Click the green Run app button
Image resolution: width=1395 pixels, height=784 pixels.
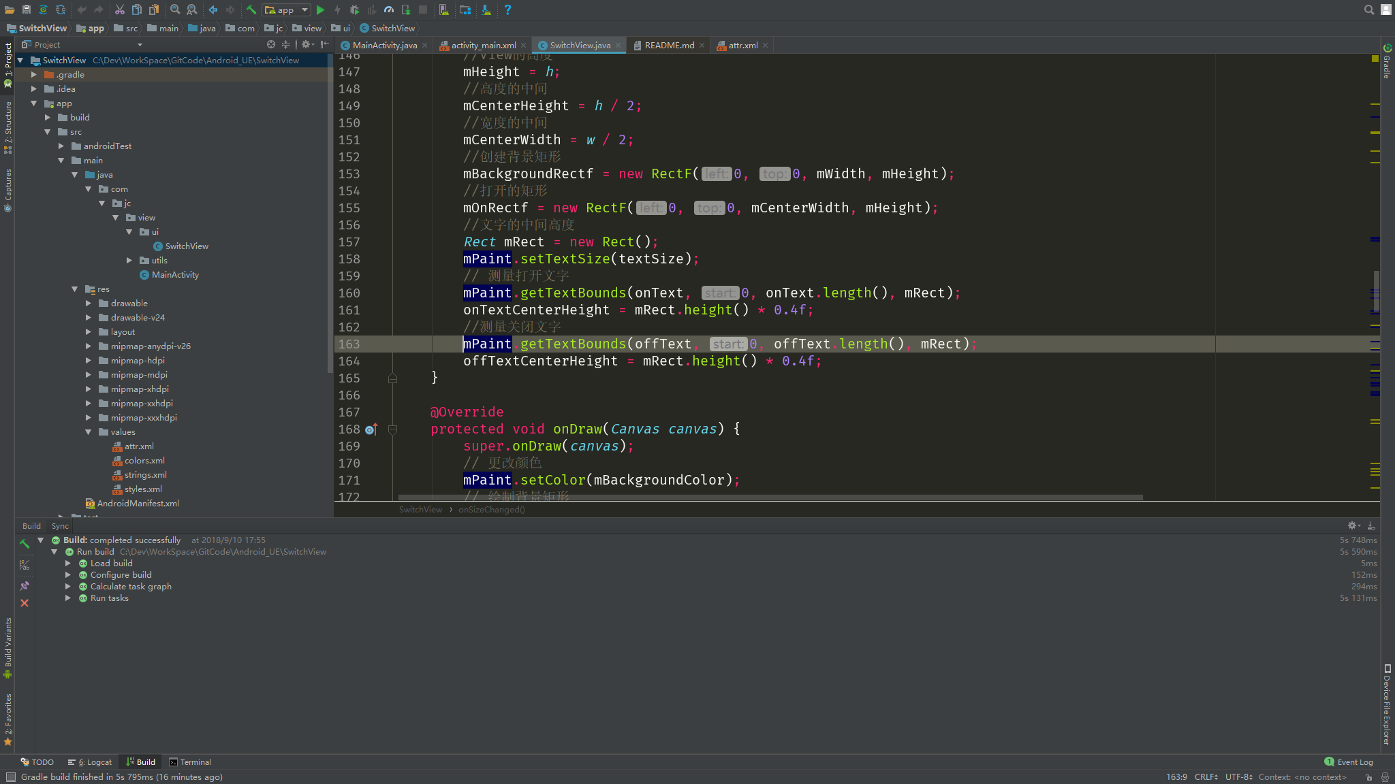tap(320, 10)
